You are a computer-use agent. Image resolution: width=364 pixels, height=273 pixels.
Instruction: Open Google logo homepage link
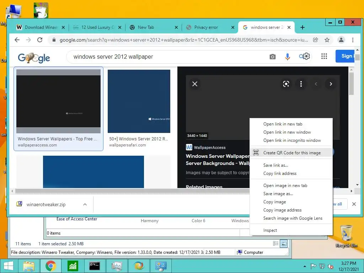click(x=34, y=58)
